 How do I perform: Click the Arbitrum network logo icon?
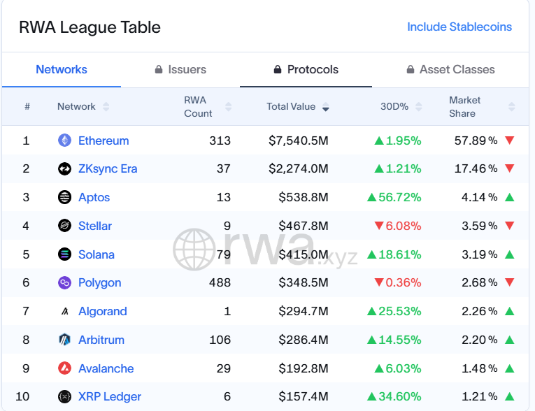(64, 340)
